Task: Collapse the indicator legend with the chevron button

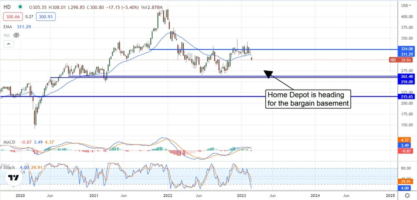Action: tap(8, 43)
